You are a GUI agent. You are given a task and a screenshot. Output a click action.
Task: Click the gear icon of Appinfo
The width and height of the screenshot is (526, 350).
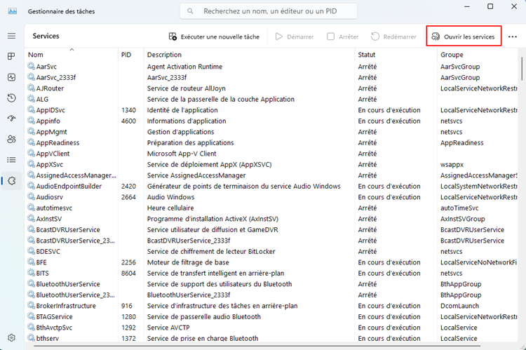[31, 121]
